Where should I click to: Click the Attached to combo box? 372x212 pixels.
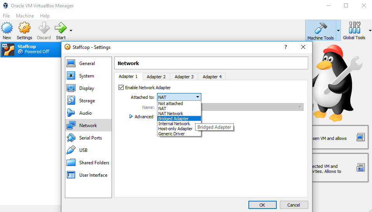point(179,97)
